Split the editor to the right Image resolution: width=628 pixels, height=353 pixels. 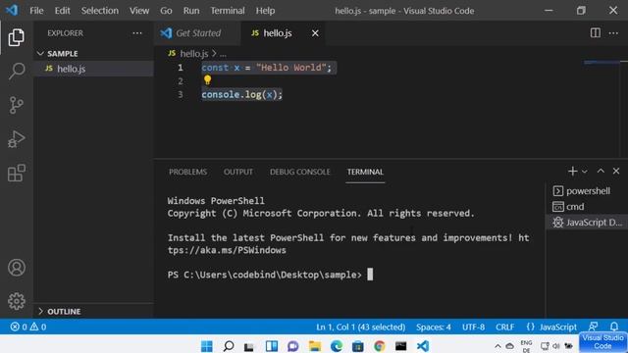(596, 32)
